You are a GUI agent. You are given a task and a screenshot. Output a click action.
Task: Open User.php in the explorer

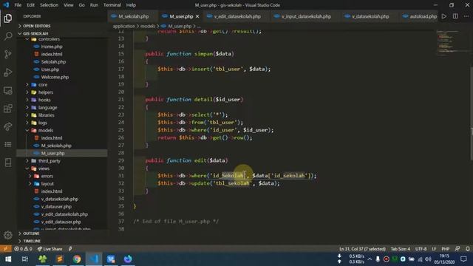point(50,69)
